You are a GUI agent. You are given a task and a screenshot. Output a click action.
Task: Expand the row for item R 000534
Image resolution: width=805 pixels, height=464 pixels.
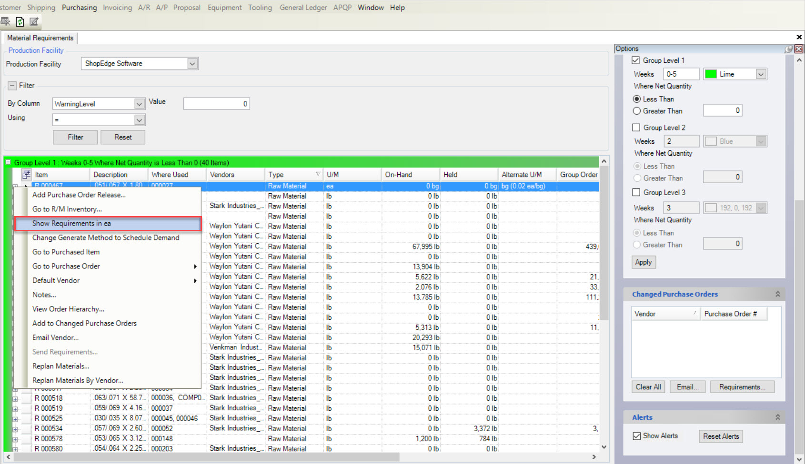(15, 429)
